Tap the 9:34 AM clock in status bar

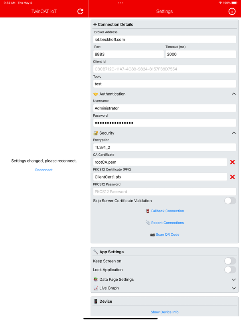[x=10, y=3]
